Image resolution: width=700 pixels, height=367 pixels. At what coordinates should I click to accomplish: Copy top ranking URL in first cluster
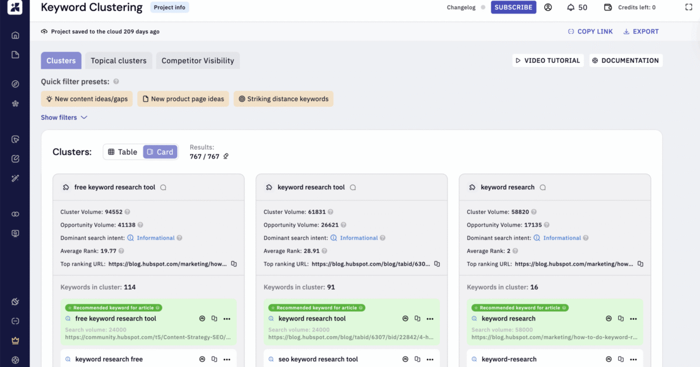[233, 264]
